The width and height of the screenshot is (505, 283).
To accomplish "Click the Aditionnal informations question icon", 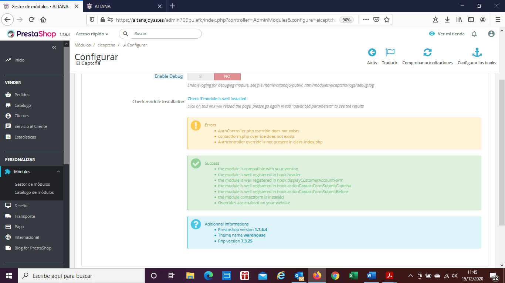I will [x=196, y=224].
